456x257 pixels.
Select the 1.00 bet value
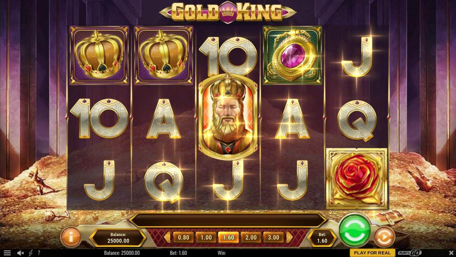tap(206, 237)
